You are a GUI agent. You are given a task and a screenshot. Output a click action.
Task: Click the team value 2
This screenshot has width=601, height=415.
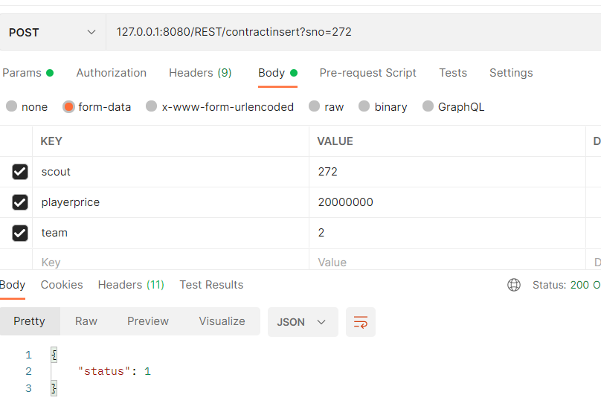(321, 233)
